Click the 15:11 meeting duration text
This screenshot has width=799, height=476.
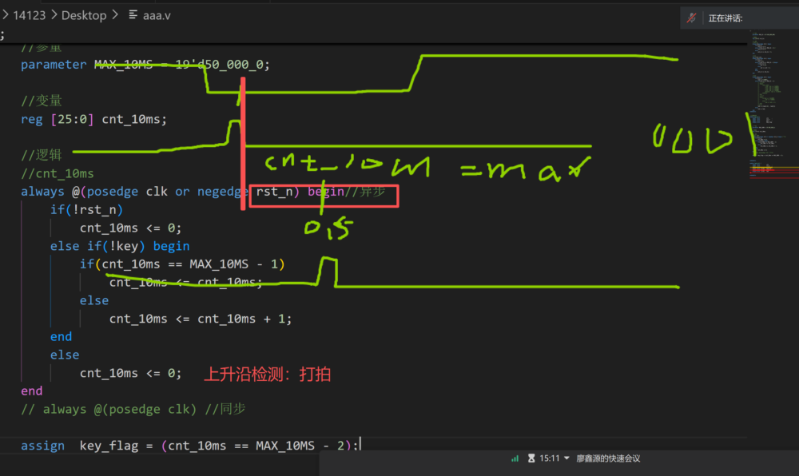pos(549,458)
